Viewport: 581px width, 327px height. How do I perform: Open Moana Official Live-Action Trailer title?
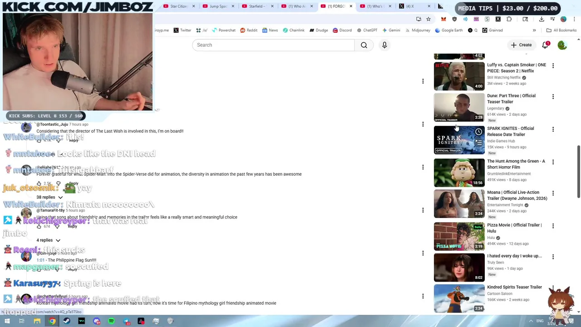coord(517,195)
